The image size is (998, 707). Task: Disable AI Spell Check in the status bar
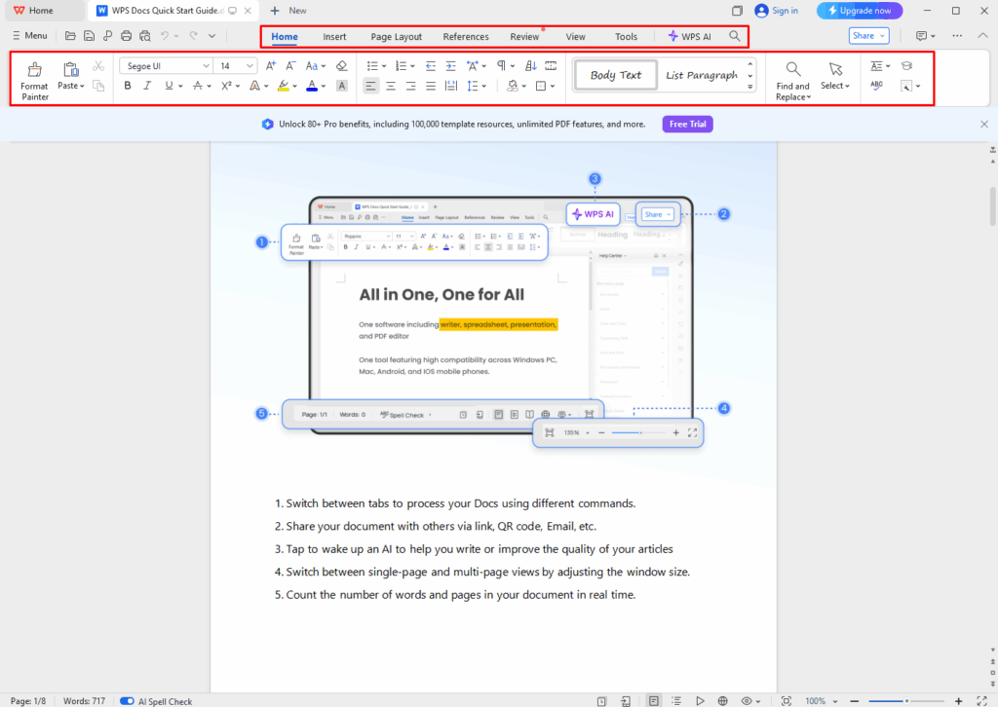coord(127,700)
